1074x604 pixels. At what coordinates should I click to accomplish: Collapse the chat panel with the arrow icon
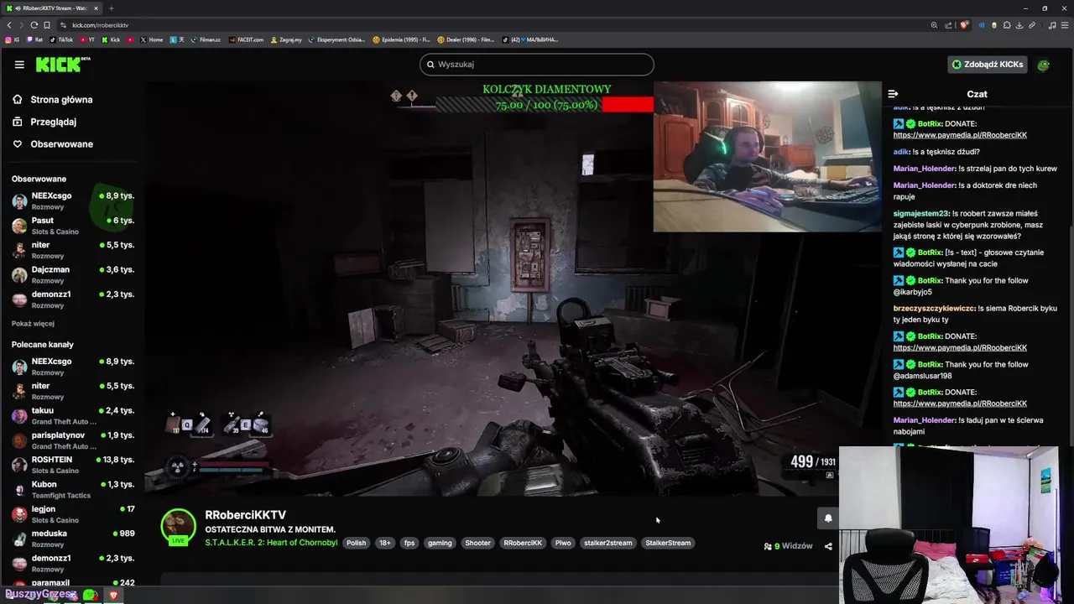pos(893,94)
